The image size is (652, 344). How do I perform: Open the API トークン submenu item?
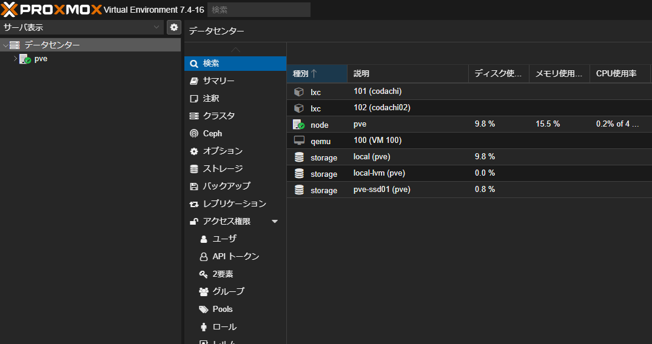point(235,256)
